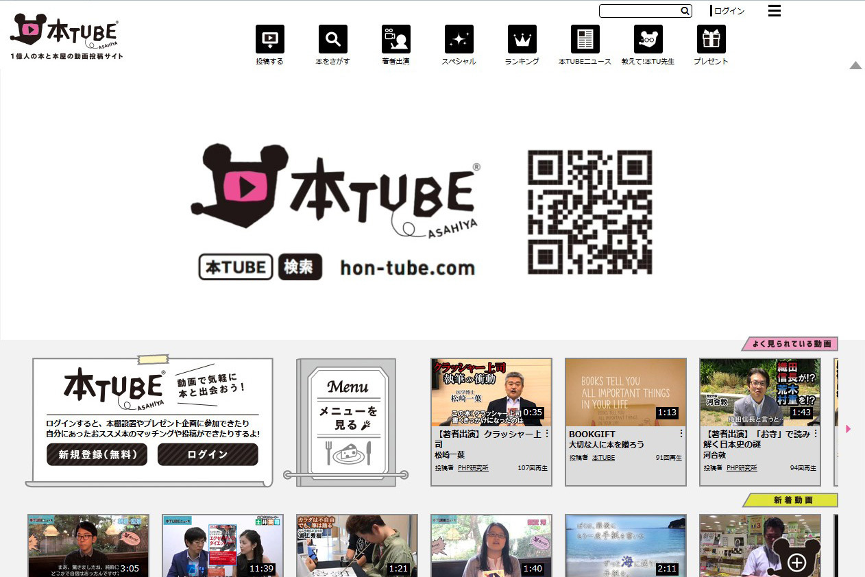Click the 94回再生 view count text
This screenshot has height=577, width=865.
click(803, 468)
